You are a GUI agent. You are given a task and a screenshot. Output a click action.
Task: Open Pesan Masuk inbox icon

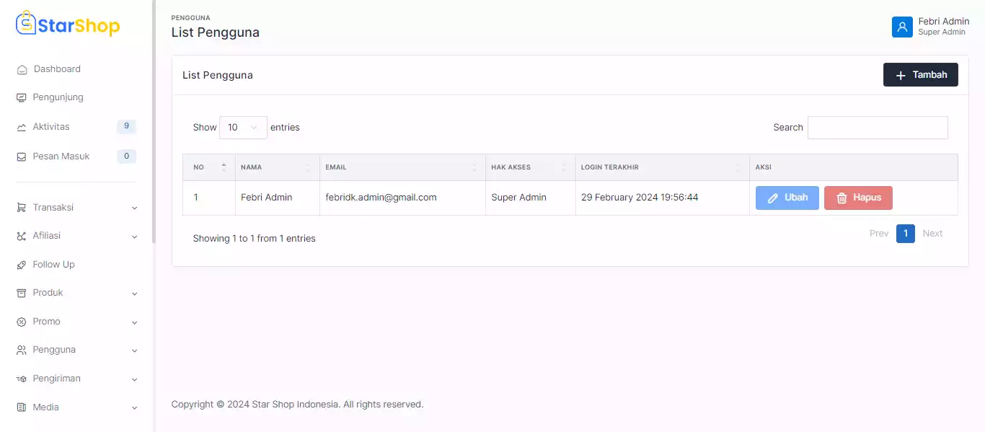point(22,157)
